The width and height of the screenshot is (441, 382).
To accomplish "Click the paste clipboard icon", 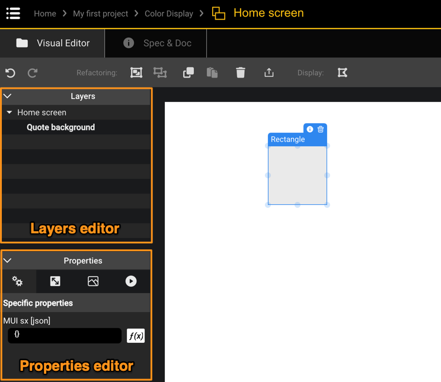I will pos(212,72).
